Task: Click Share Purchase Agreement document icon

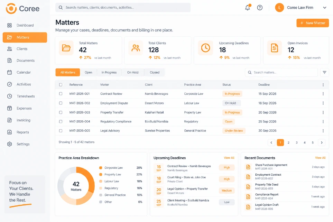Action: point(248,167)
